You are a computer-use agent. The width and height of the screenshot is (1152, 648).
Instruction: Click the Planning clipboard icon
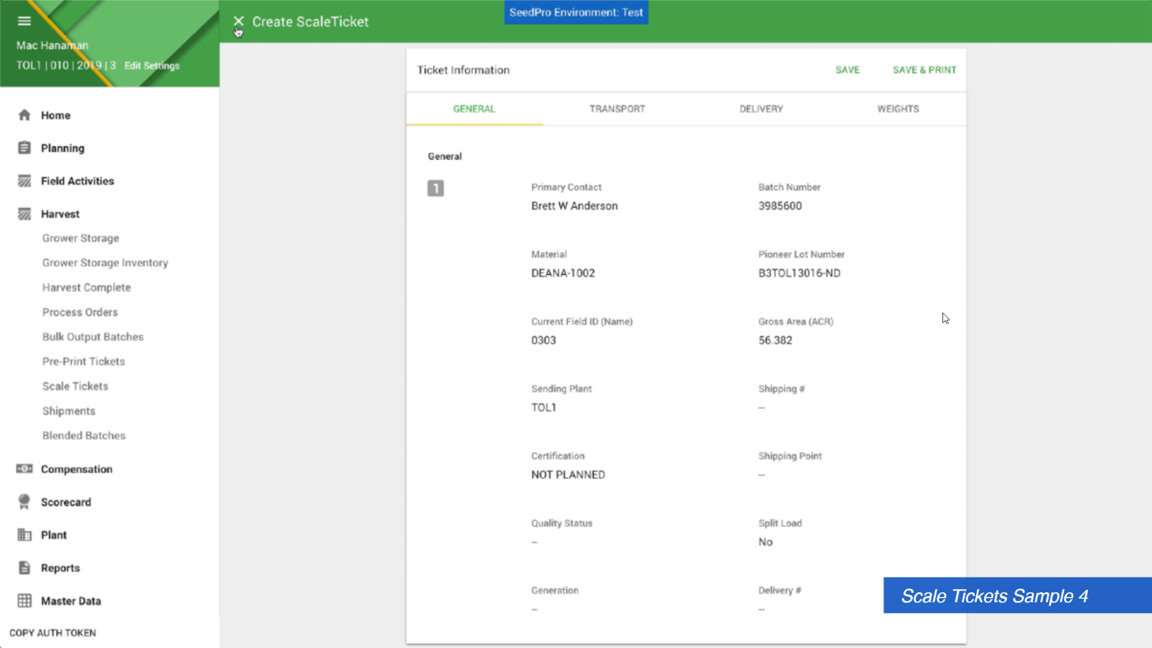point(24,148)
